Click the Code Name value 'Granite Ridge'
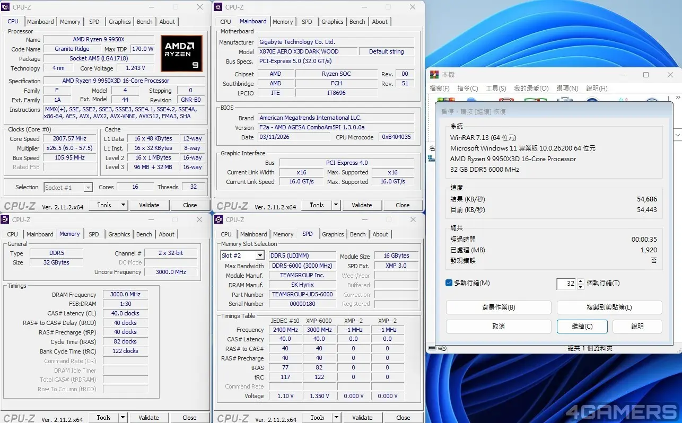Viewport: 682px width, 423px height. tap(72, 49)
